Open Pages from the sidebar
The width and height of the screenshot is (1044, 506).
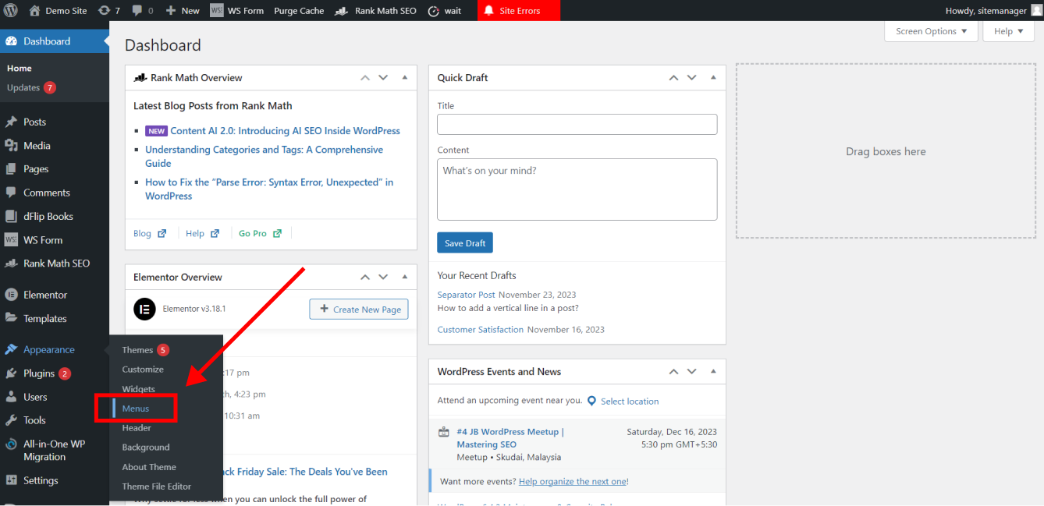(36, 168)
